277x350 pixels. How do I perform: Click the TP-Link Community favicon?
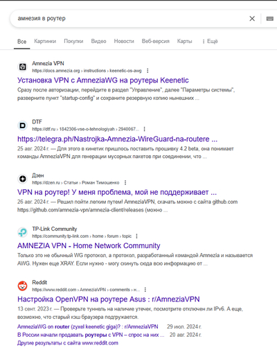pos(23,232)
